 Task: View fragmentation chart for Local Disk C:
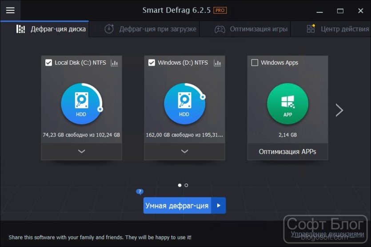pyautogui.click(x=114, y=63)
